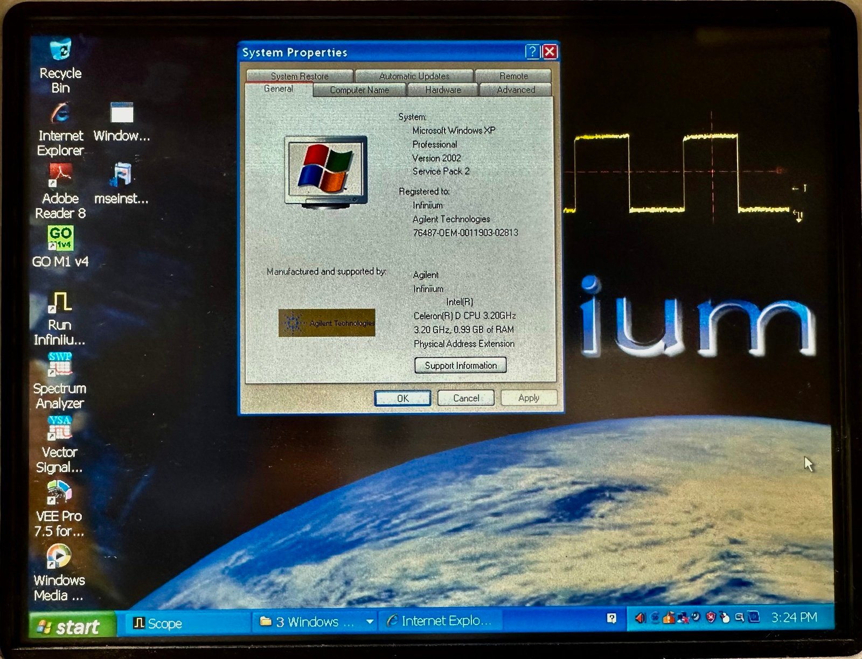The height and width of the screenshot is (659, 862).
Task: Click the Windows XP logo monitor image
Action: tap(326, 172)
